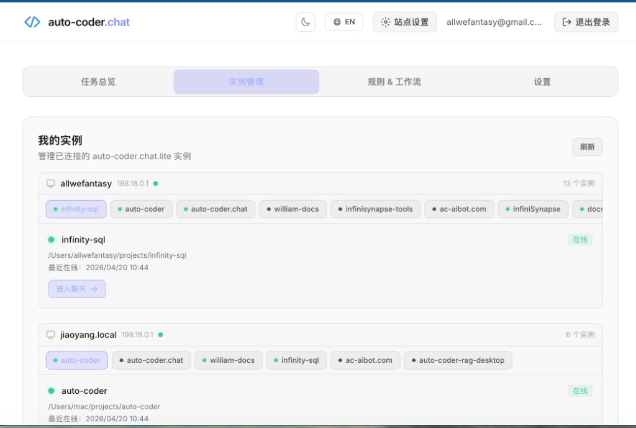Click the 在线 badge for infinity-sql

[x=580, y=240]
